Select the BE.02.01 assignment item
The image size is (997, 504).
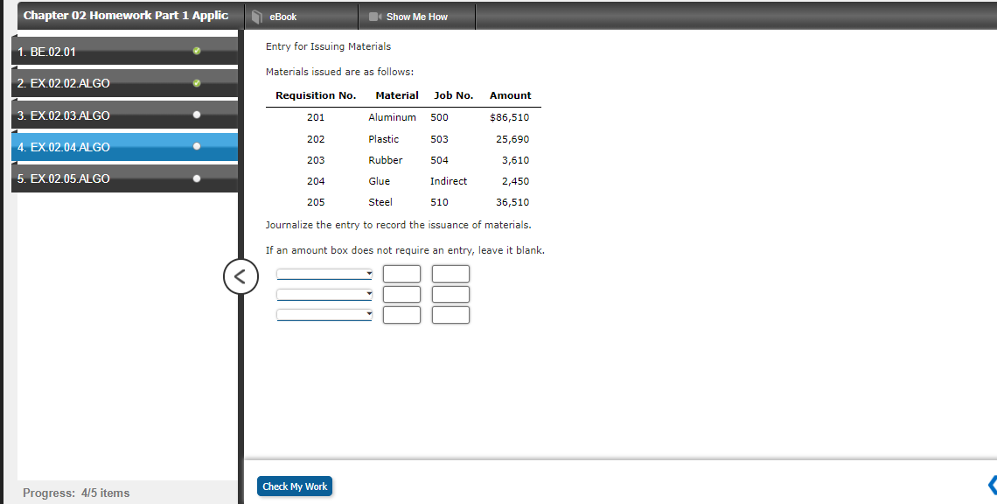(x=105, y=52)
